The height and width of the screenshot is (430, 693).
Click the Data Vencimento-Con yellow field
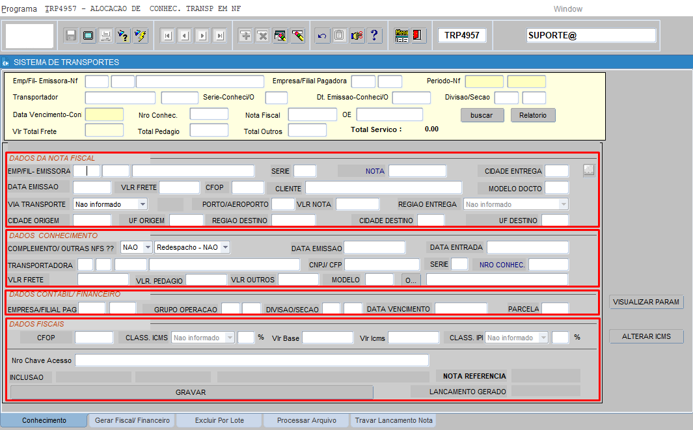[104, 114]
